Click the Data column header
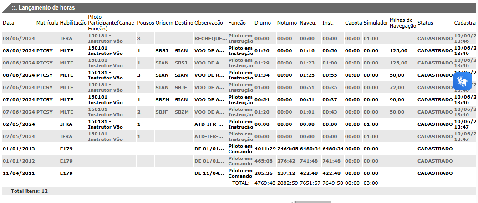Viewport: 478px width, 203px height. tap(9, 23)
